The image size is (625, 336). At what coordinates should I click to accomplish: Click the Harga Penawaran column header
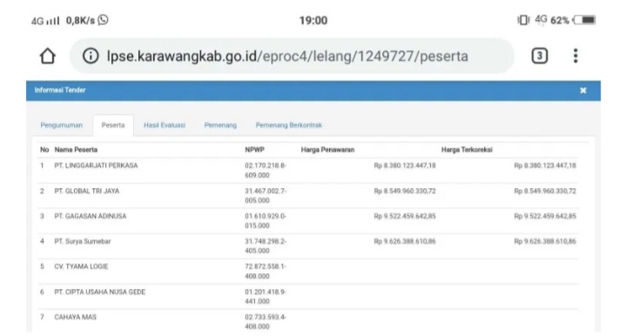pyautogui.click(x=327, y=150)
